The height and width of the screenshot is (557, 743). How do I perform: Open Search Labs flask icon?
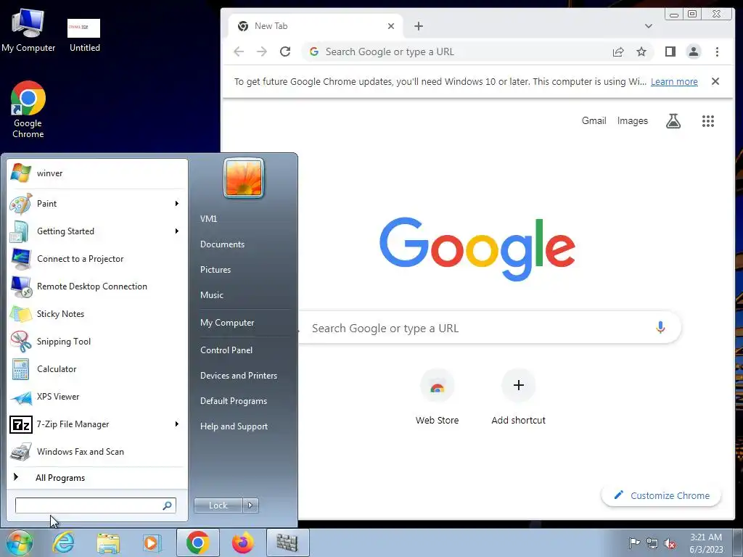(673, 121)
